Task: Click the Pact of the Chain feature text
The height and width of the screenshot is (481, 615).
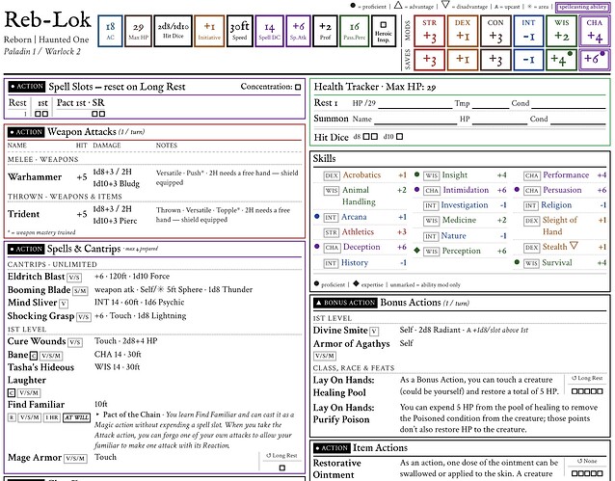Action: click(195, 430)
